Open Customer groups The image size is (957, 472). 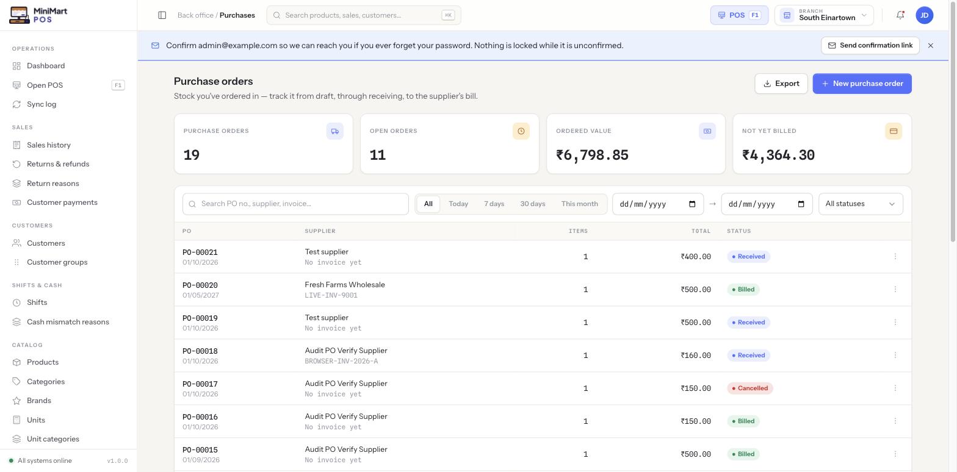[68, 262]
